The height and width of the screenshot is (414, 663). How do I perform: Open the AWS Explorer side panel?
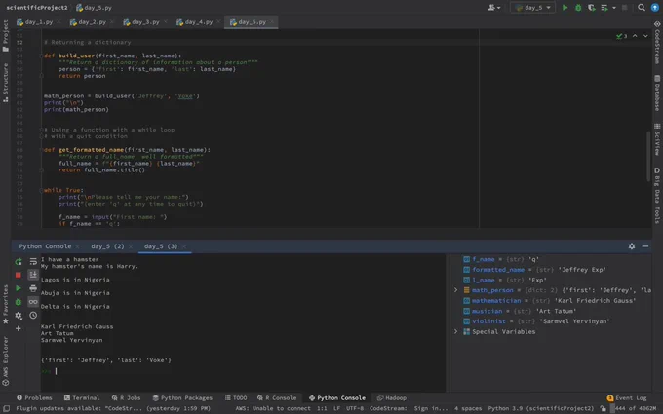[6, 361]
